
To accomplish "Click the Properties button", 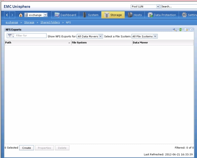I will click(x=45, y=148).
